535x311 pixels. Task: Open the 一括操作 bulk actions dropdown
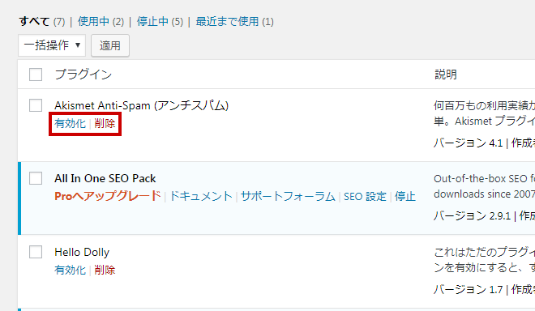tap(52, 45)
